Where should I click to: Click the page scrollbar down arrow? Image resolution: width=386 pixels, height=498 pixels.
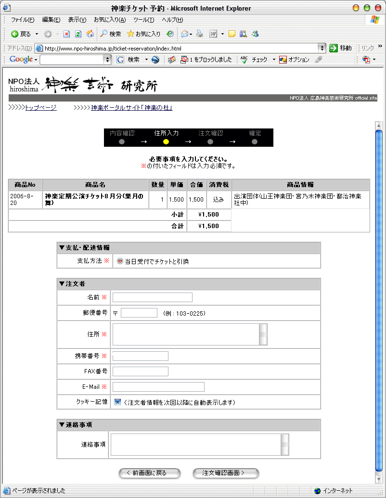coord(378,479)
